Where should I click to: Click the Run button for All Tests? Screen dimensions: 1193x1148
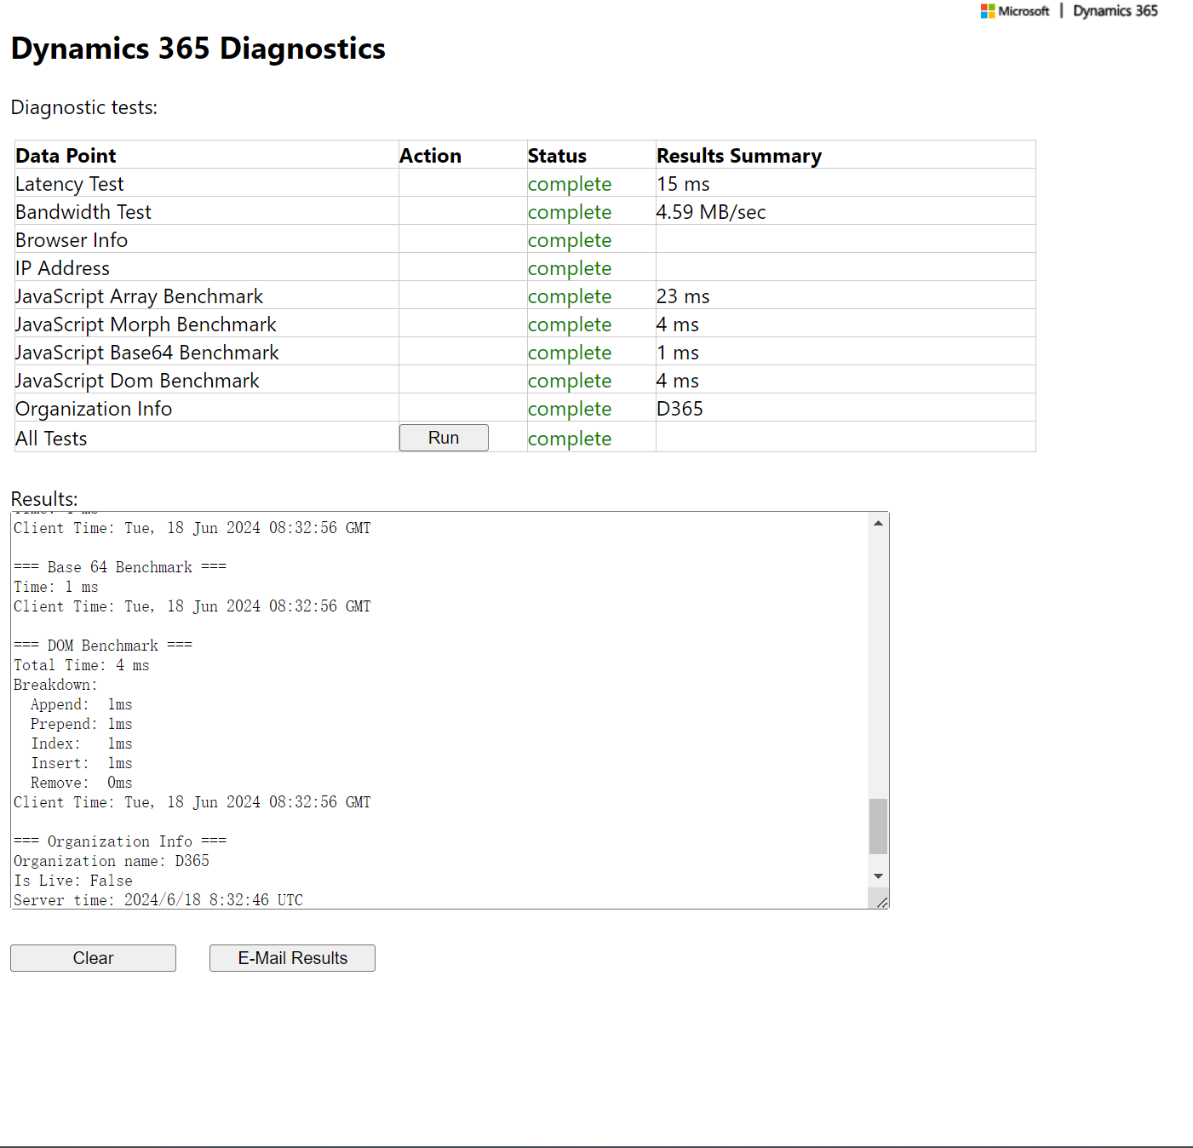[x=444, y=438]
